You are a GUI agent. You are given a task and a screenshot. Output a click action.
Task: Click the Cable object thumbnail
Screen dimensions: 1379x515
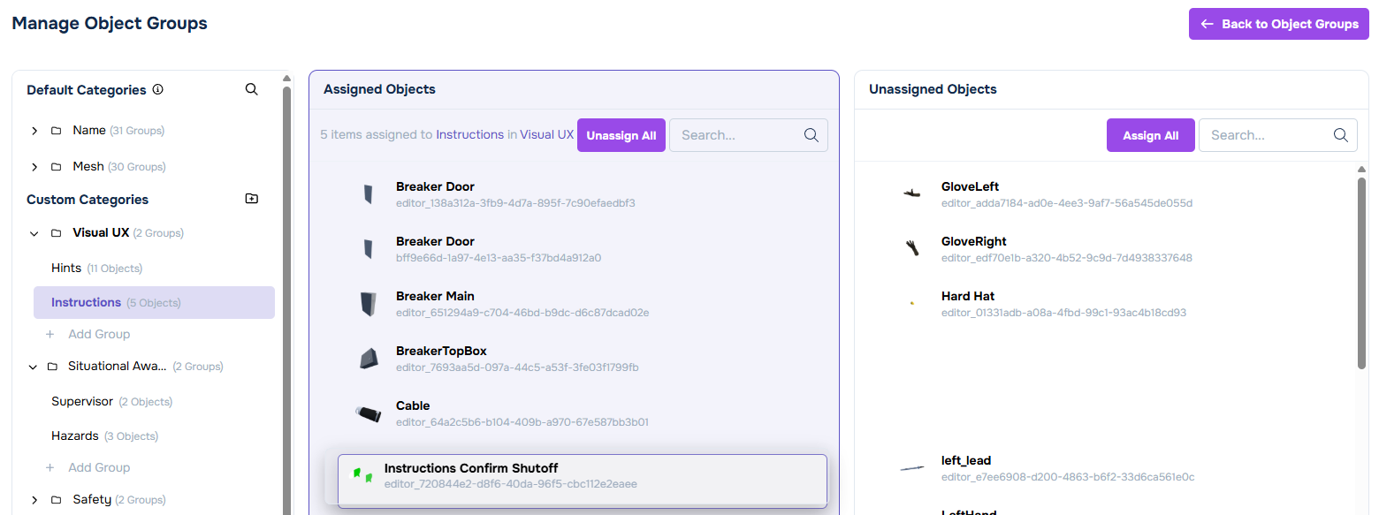tap(368, 413)
